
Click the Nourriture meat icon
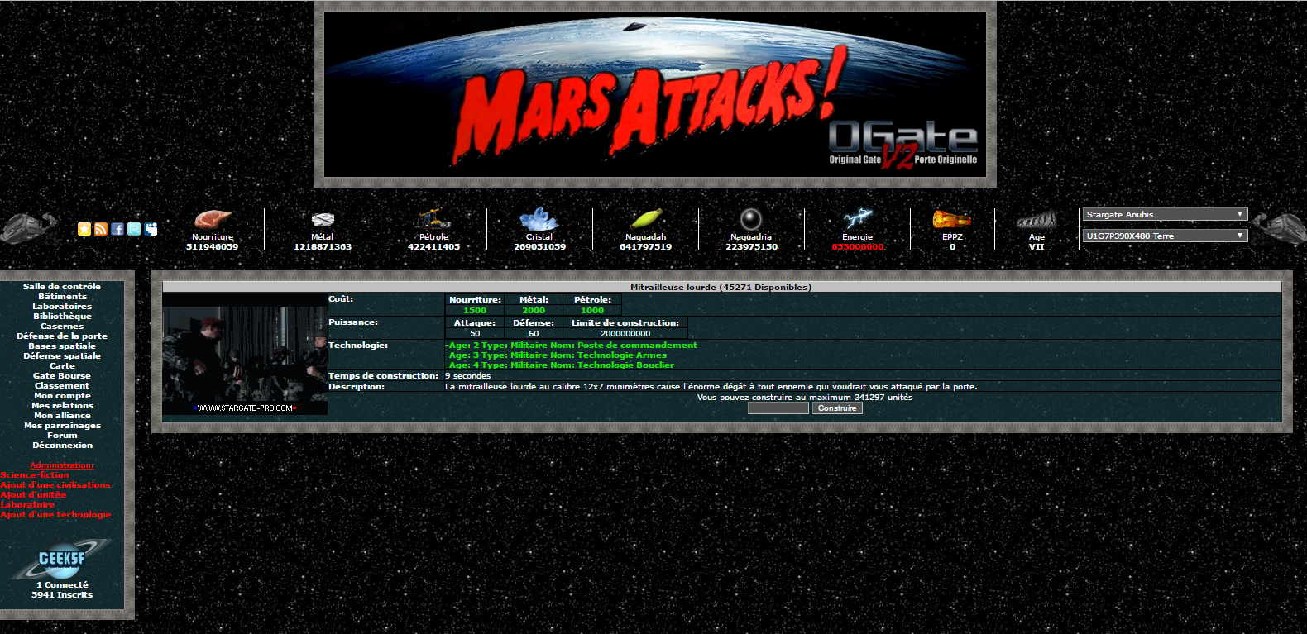213,219
